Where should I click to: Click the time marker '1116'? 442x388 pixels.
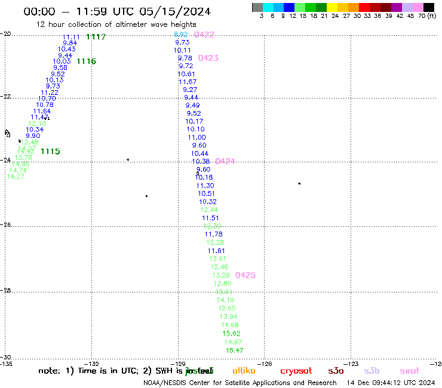(x=87, y=61)
